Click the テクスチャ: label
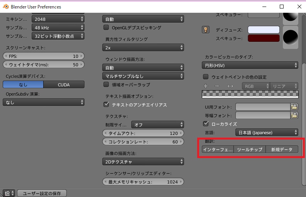 pos(117,116)
